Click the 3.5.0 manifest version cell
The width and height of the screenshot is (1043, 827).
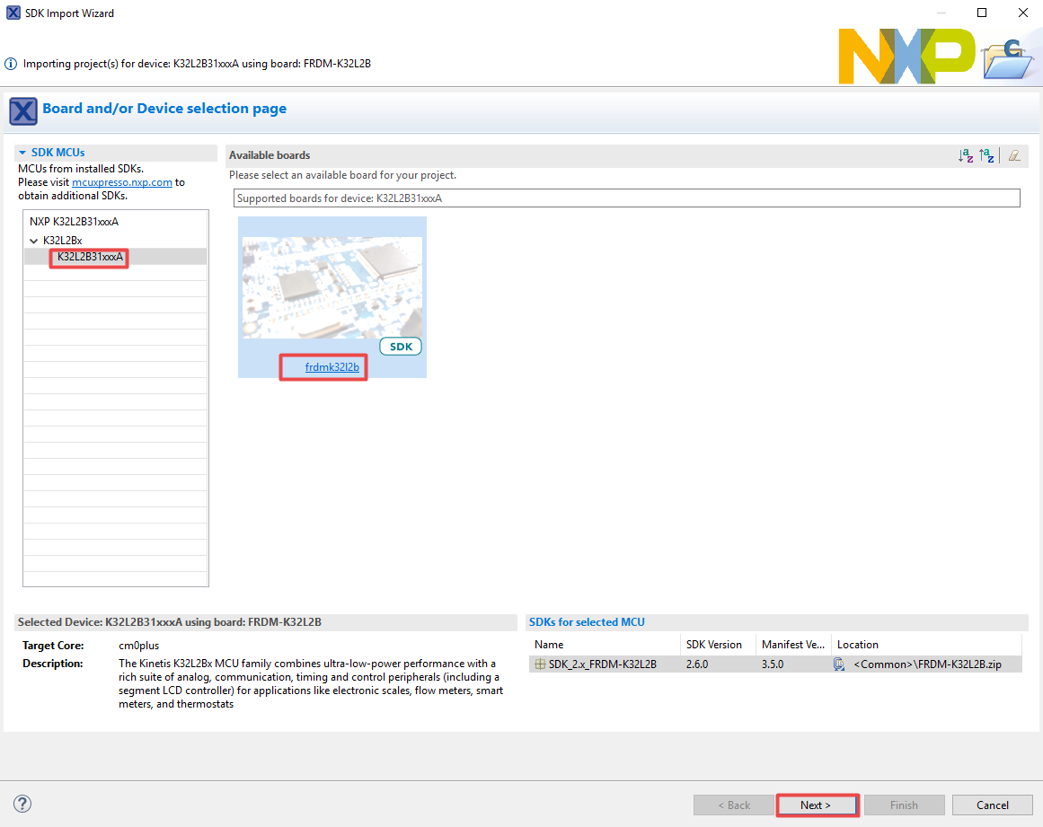(773, 664)
